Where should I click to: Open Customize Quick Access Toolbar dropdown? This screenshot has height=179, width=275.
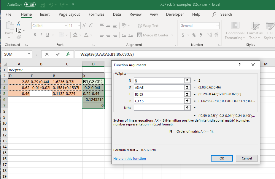73,4
